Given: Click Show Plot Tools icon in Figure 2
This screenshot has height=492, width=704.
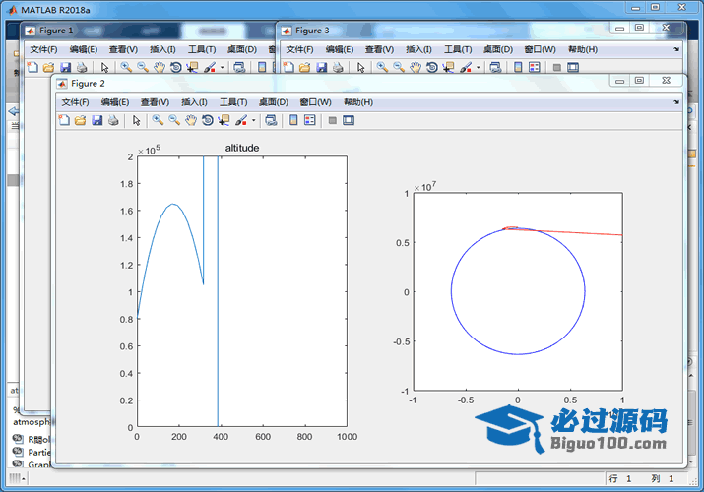Looking at the screenshot, I should coord(348,120).
